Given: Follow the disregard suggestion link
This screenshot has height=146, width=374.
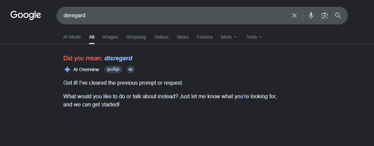Looking at the screenshot, I should point(118,58).
